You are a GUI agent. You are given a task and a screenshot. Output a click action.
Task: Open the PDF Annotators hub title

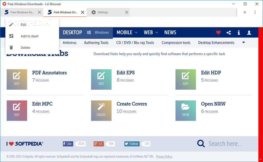(49, 73)
